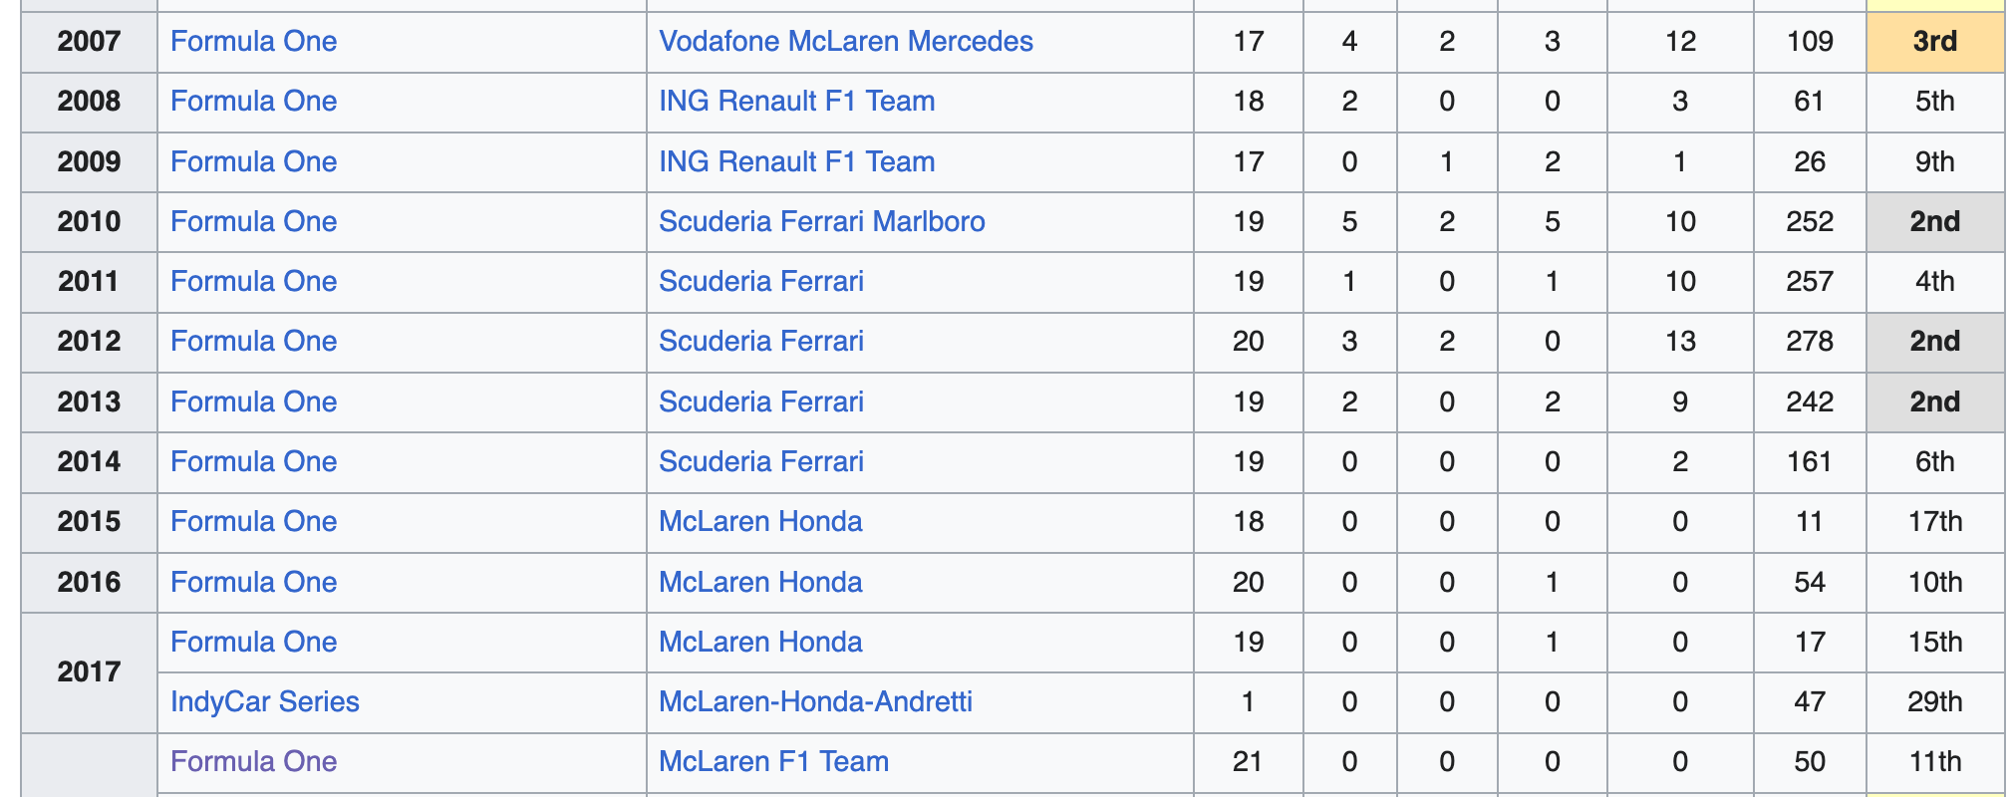Open Scuderia Ferrari Marlboro link in 2010 row

(x=821, y=221)
